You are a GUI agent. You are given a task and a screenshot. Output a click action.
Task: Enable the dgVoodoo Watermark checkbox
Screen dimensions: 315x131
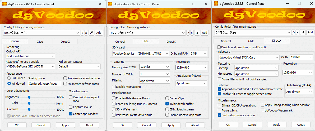[263, 110]
